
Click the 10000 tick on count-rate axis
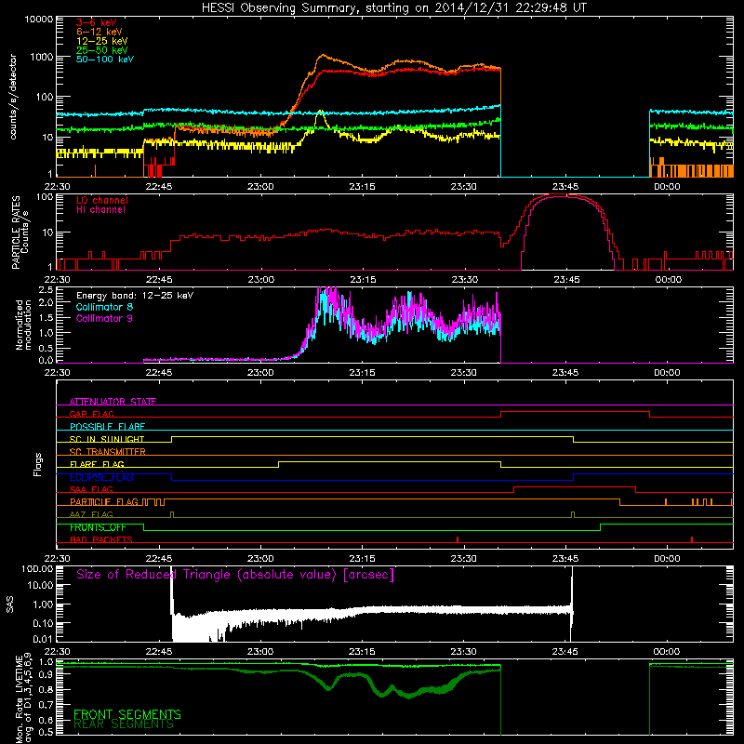click(x=39, y=20)
